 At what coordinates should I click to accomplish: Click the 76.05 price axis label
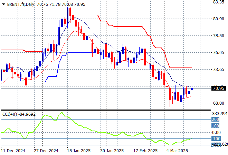point(219,52)
